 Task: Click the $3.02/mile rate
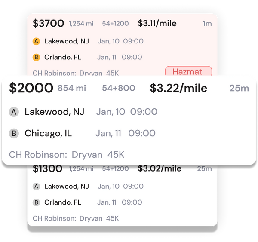pos(160,169)
